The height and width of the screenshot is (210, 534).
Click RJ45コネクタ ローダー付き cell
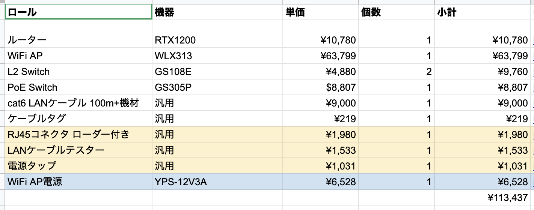point(78,135)
